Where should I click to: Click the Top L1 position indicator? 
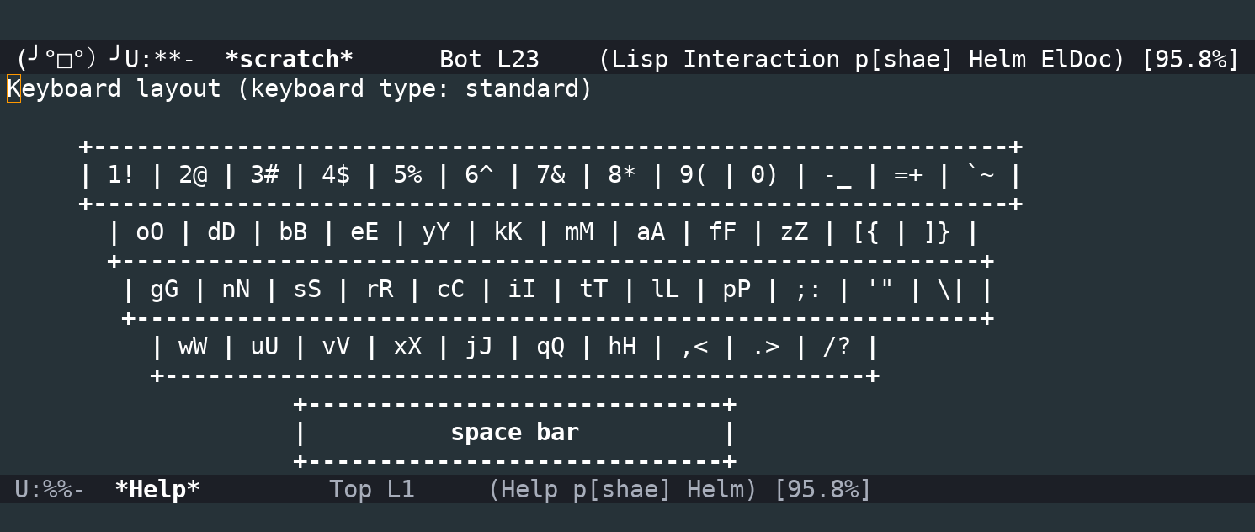[371, 488]
